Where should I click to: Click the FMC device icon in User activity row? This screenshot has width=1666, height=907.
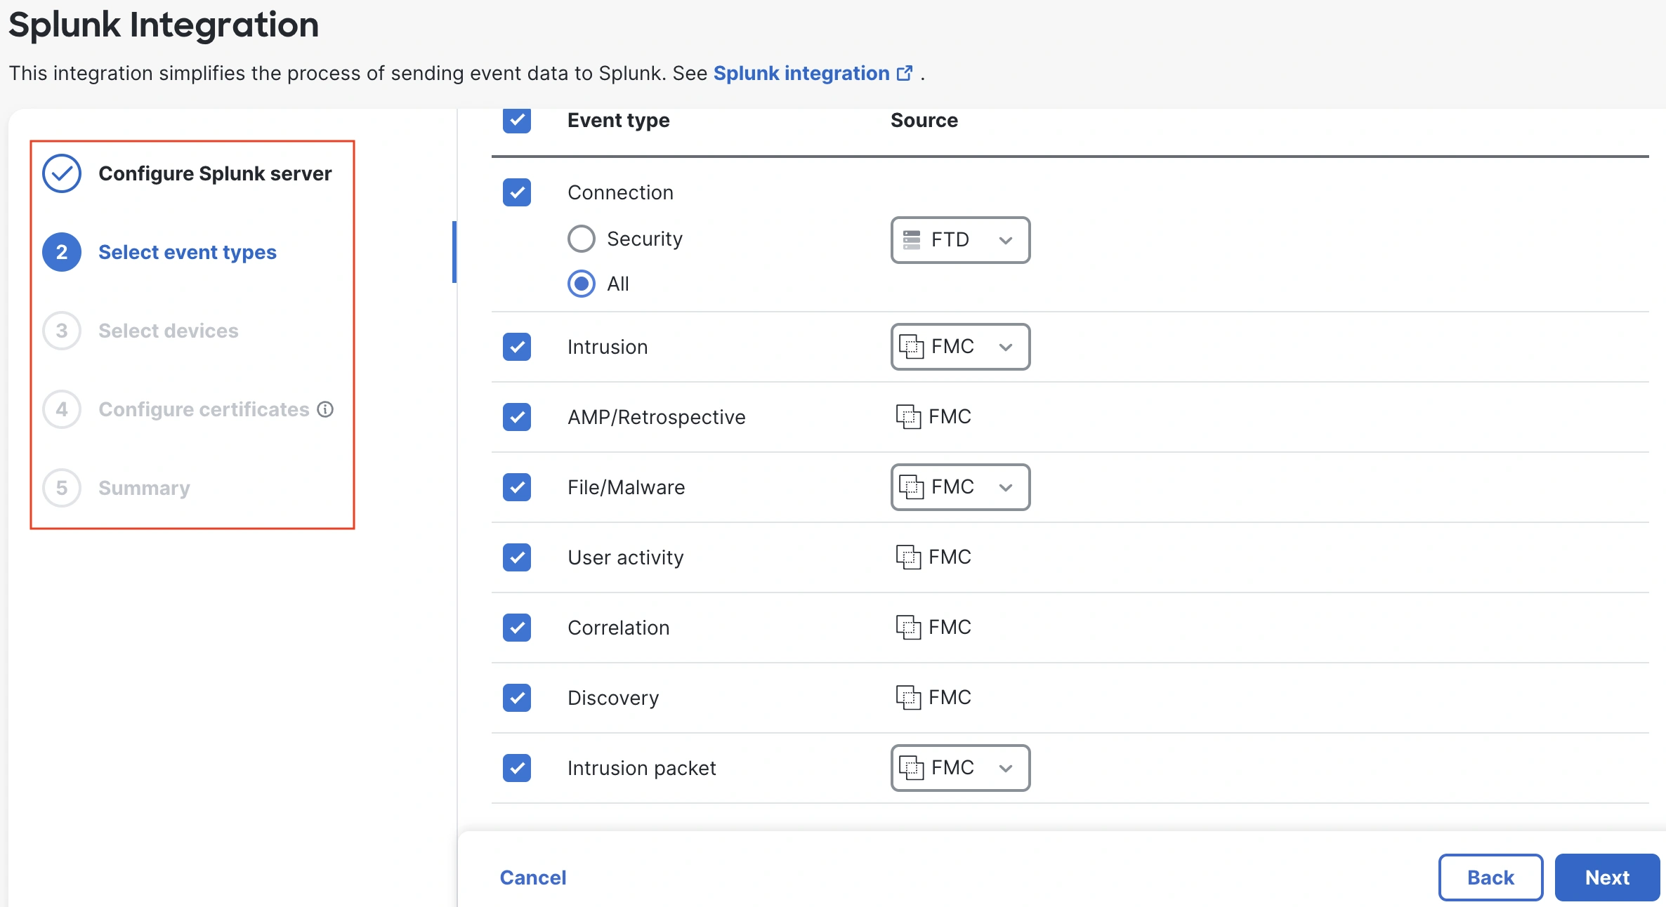(x=908, y=557)
